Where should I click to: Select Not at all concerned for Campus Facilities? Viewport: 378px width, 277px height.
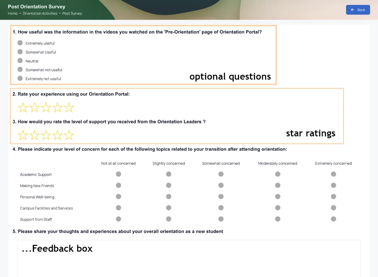click(x=118, y=208)
